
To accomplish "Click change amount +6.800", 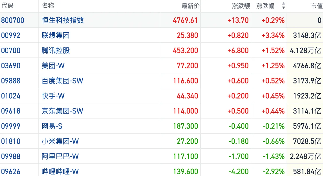I will (x=238, y=50).
